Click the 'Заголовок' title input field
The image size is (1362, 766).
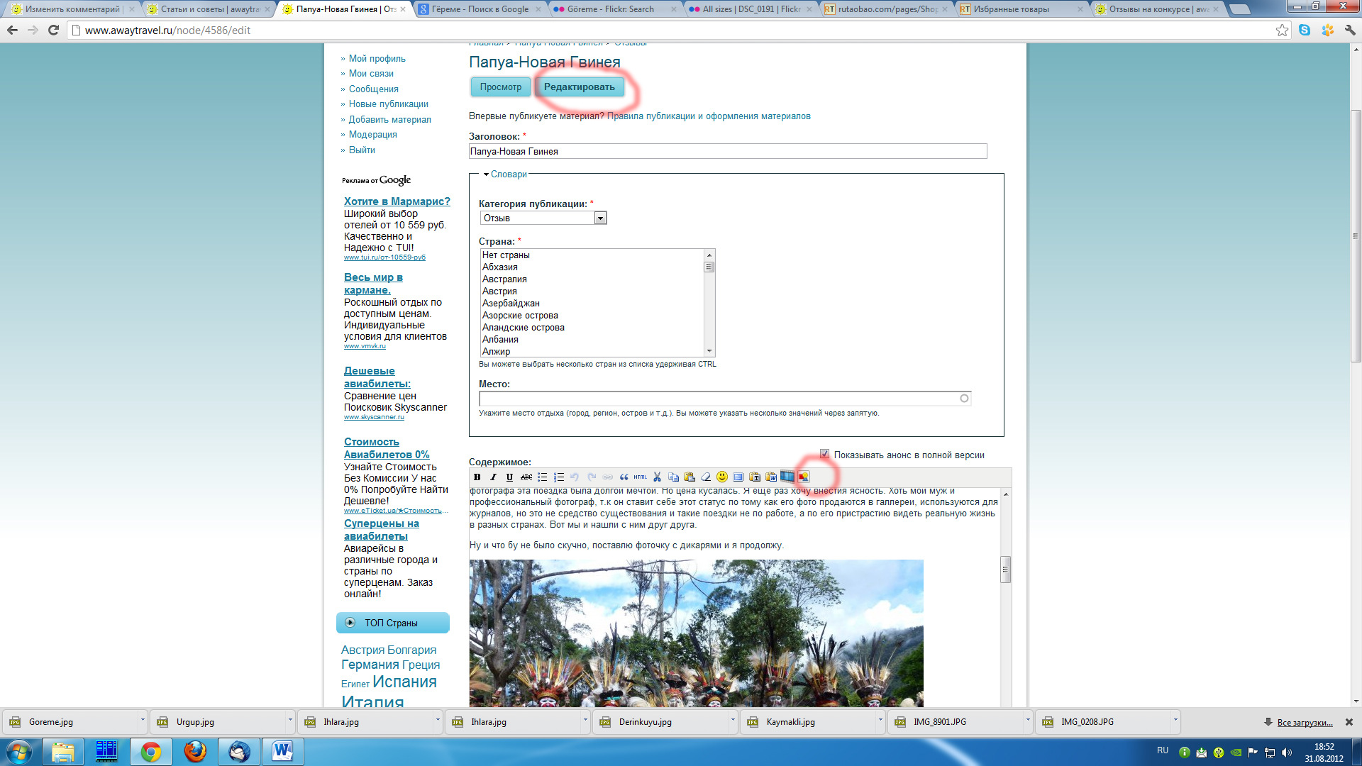728,151
